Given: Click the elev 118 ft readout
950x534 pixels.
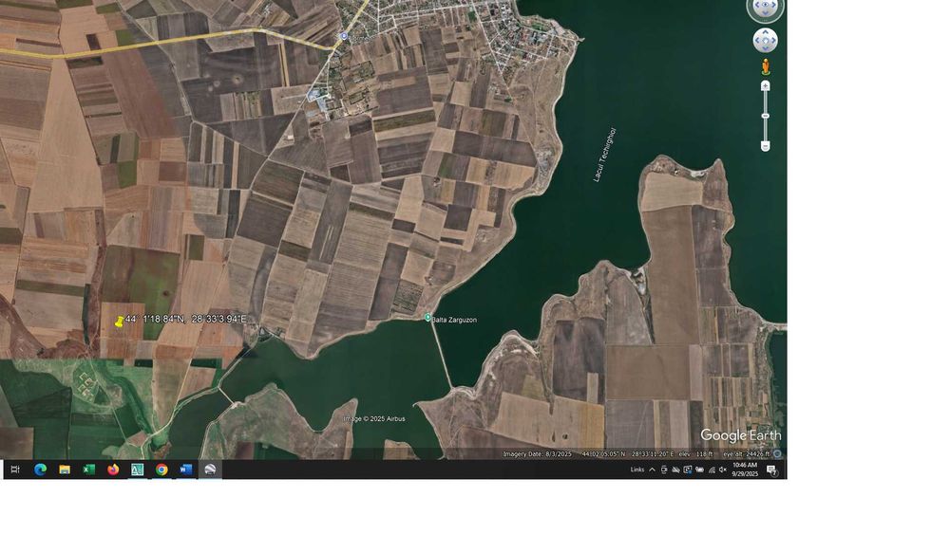Looking at the screenshot, I should click(695, 453).
